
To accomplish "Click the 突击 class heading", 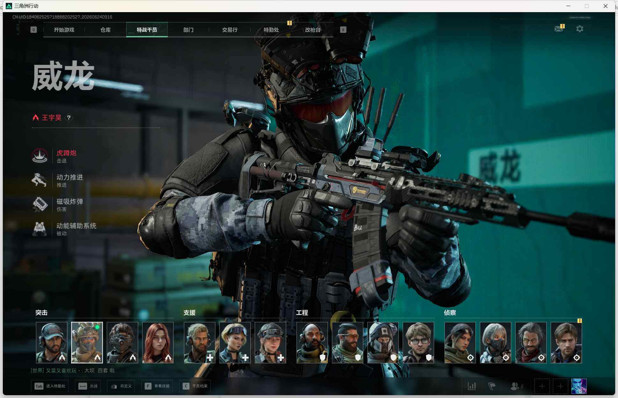I will [x=41, y=313].
